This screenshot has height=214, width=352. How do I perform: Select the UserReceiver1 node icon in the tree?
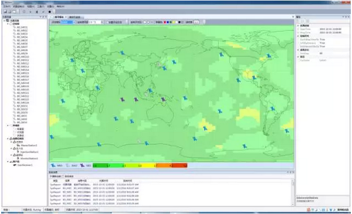pyautogui.click(x=15, y=165)
